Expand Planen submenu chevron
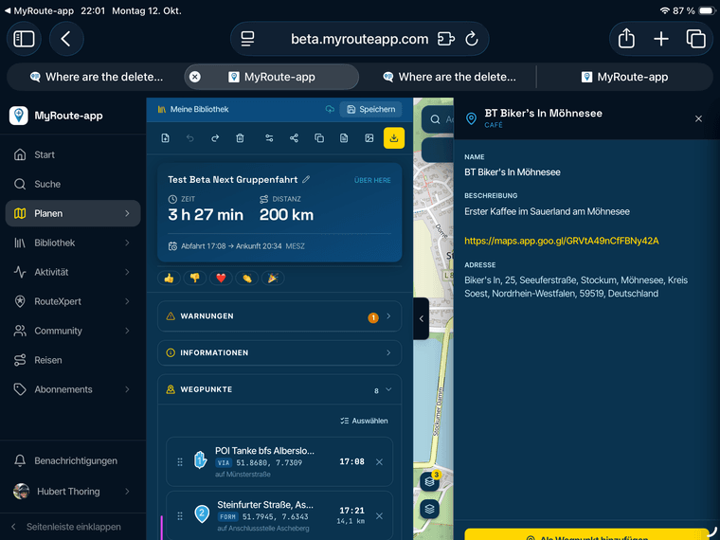720x540 pixels. [127, 213]
